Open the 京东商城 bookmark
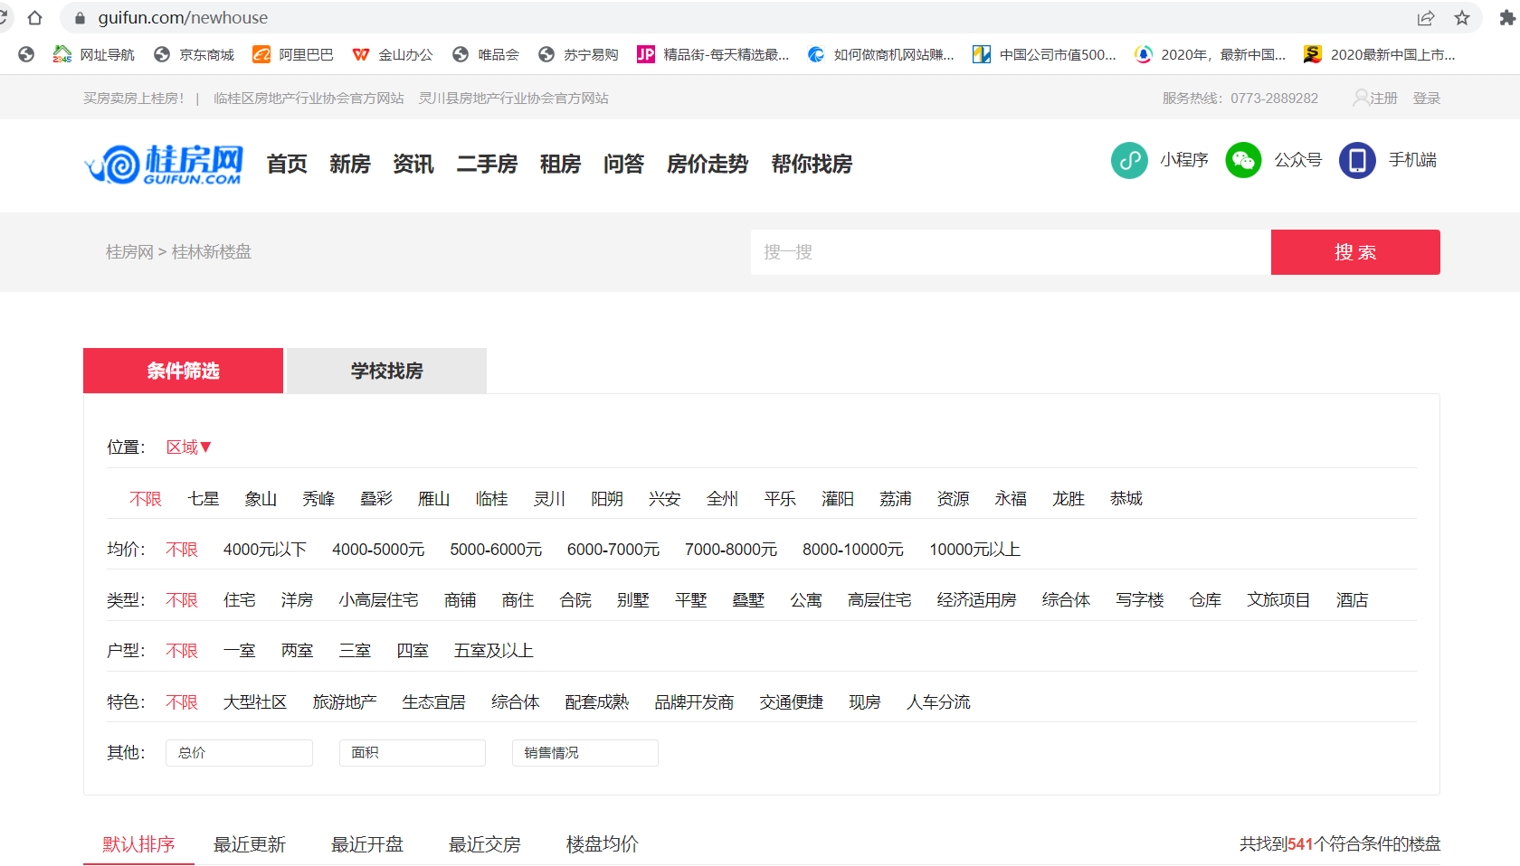Screen dimensions: 1520x866 (194, 55)
